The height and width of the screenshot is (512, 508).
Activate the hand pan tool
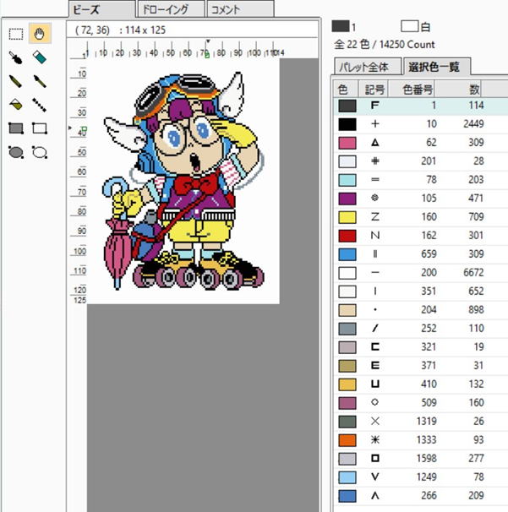[40, 33]
